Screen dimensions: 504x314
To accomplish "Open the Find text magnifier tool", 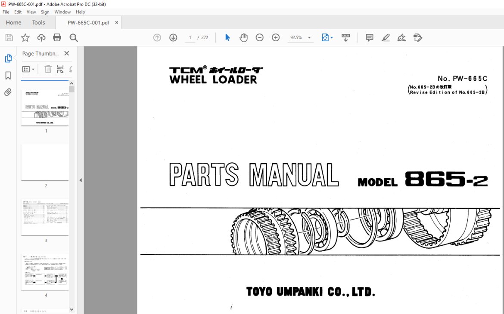I will pyautogui.click(x=74, y=38).
